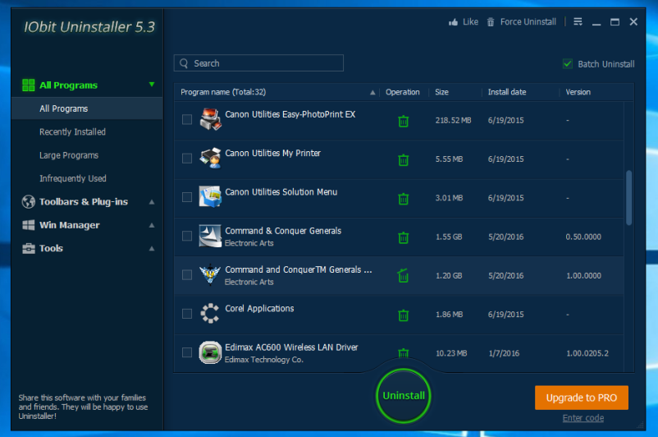
Task: Click the 0.50.0000 version value
Action: click(583, 237)
